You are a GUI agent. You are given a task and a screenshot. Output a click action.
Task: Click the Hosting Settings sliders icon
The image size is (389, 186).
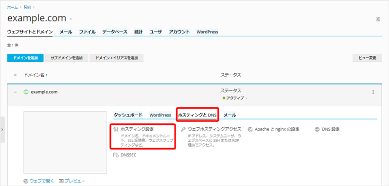116,129
